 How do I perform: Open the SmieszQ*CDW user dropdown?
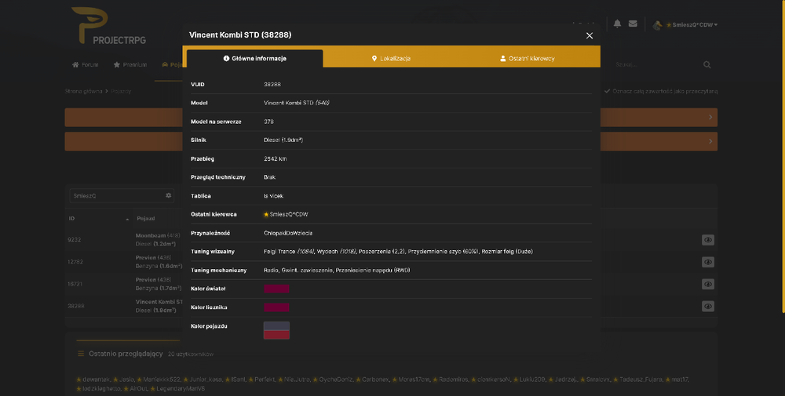click(685, 24)
